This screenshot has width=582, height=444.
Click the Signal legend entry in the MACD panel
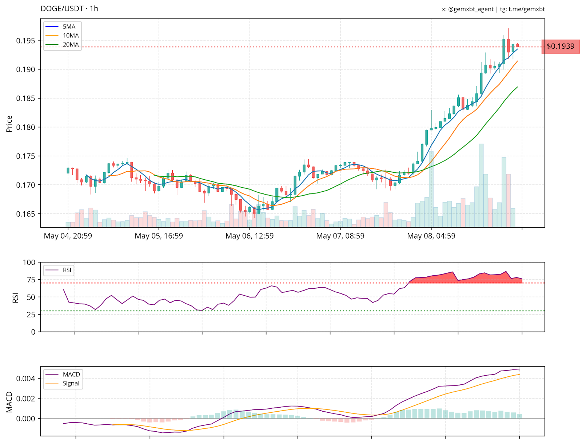point(71,383)
